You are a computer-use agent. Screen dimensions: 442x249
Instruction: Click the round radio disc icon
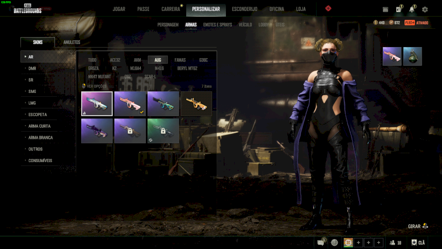coord(334,242)
